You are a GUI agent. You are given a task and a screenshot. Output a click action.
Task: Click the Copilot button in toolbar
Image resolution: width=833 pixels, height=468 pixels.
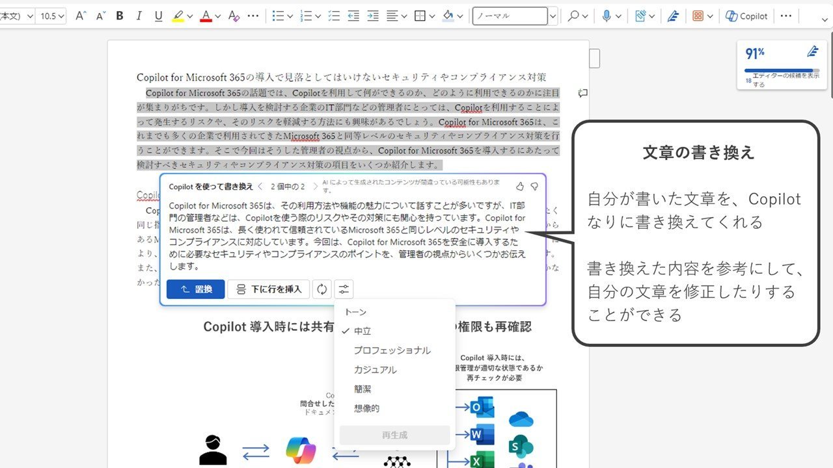[x=746, y=16]
